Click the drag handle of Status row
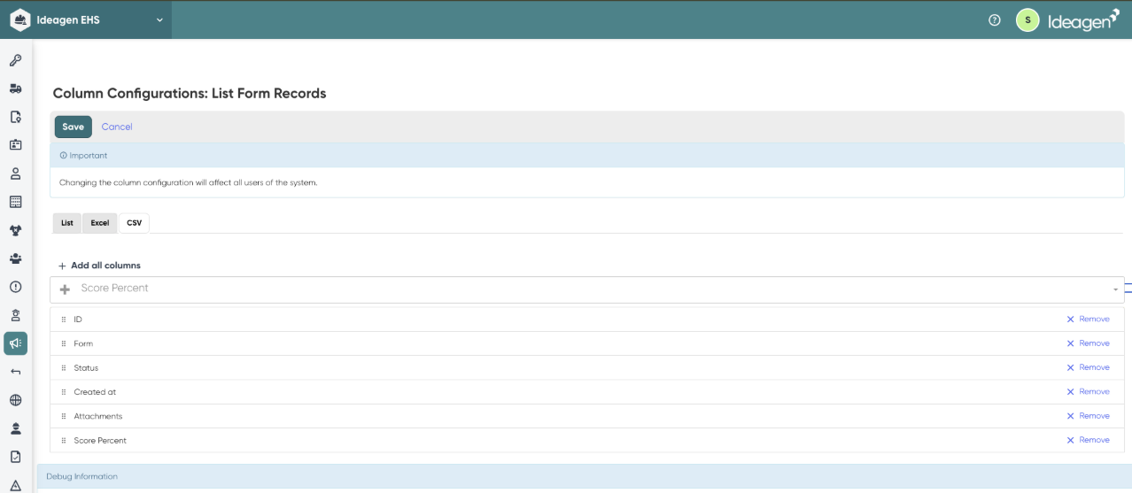Screen dimensions: 1132x493 [x=64, y=368]
